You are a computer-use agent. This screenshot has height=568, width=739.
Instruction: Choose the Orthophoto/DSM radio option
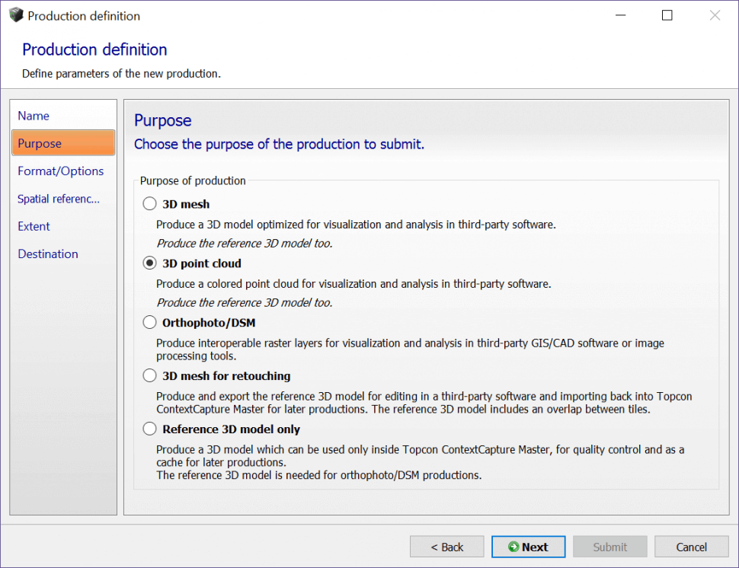coord(149,322)
